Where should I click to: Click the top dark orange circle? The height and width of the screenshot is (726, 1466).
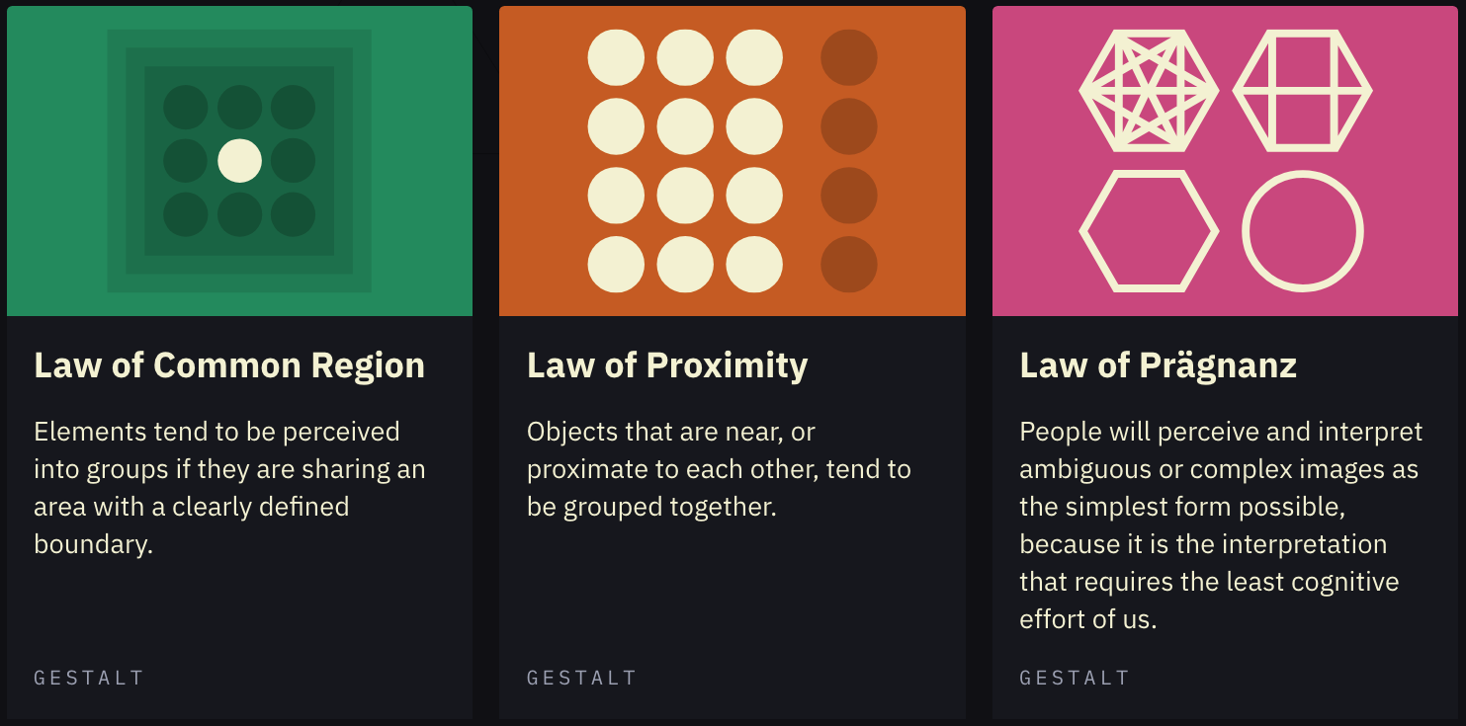[849, 57]
